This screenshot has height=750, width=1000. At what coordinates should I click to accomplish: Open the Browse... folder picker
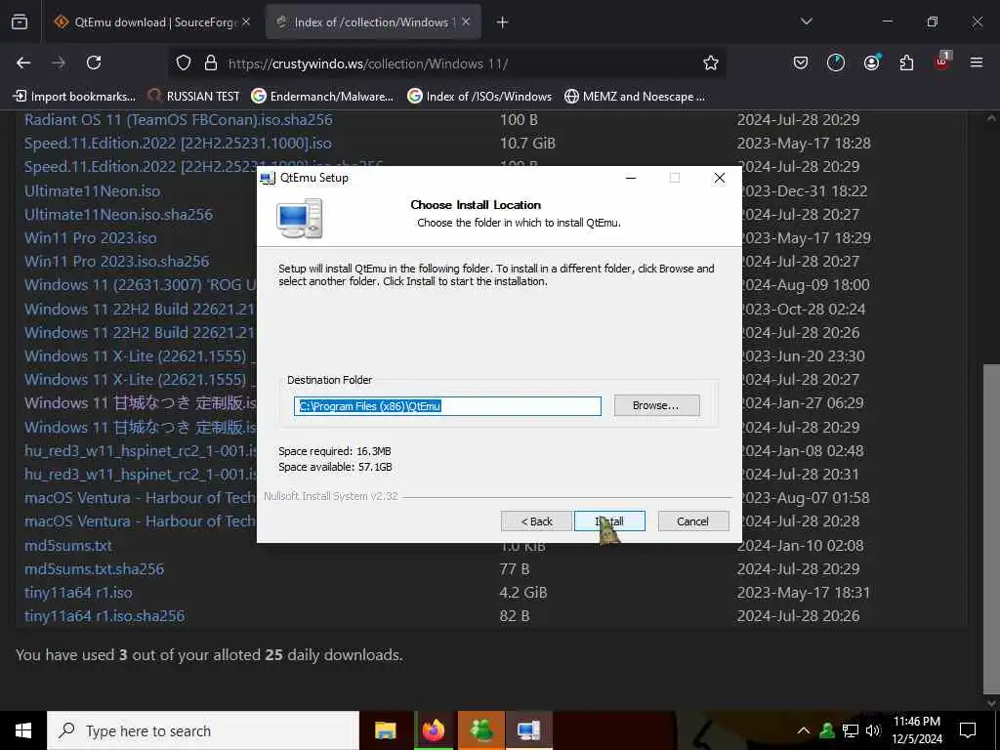(656, 405)
